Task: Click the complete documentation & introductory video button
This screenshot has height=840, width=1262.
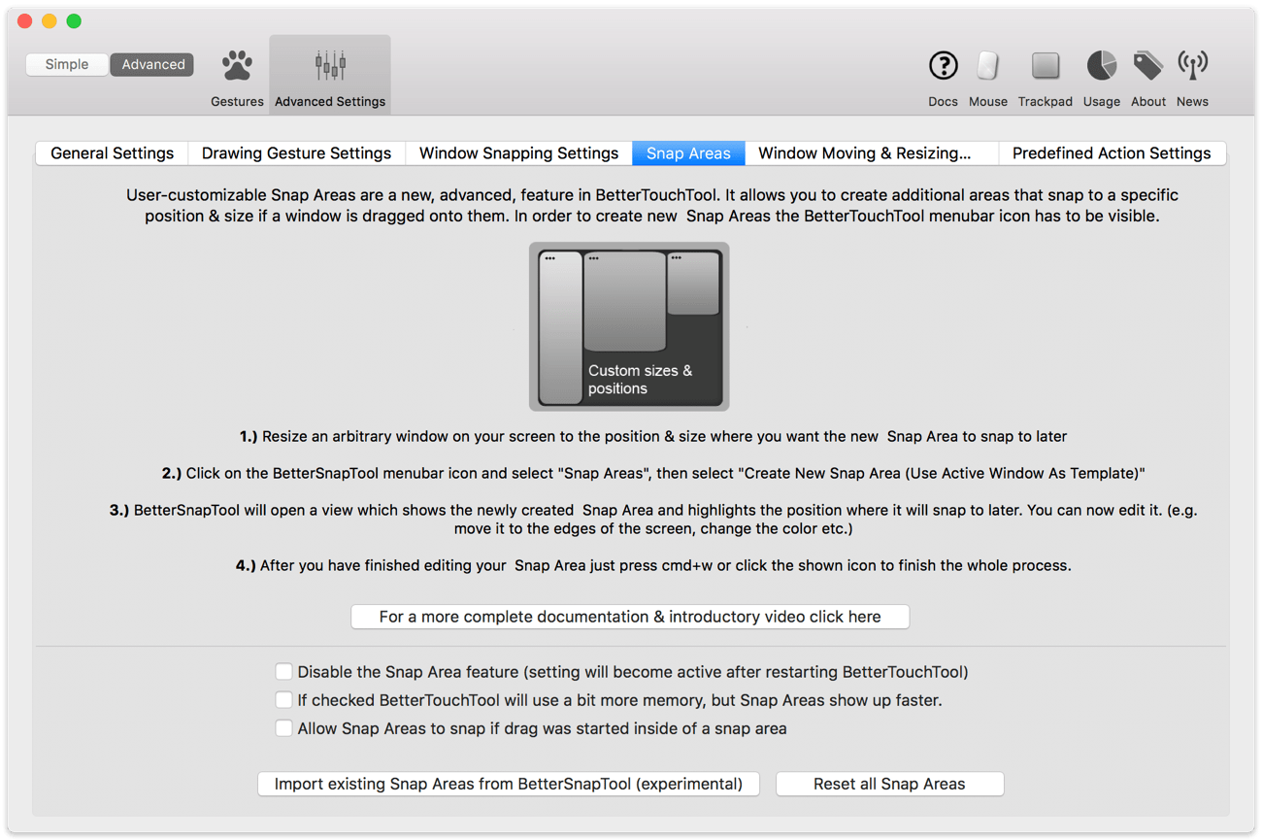Action: [x=630, y=617]
